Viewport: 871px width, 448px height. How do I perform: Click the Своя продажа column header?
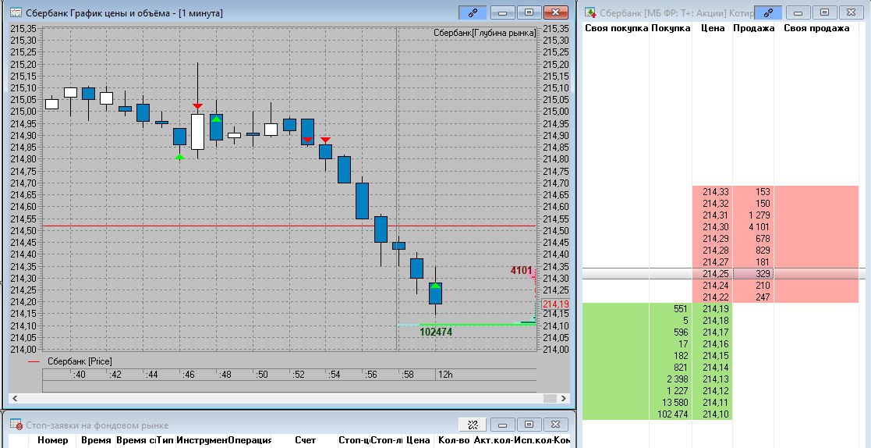816,28
